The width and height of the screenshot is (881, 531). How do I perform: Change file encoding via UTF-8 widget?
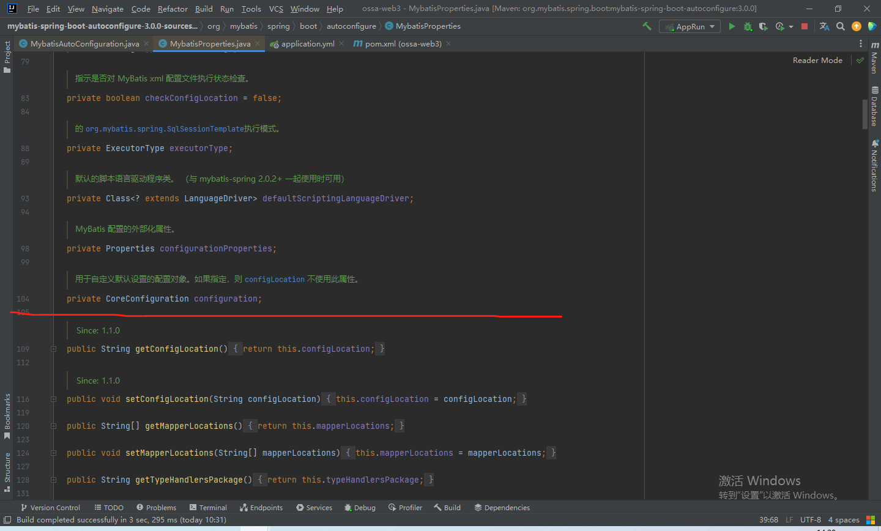pyautogui.click(x=810, y=520)
